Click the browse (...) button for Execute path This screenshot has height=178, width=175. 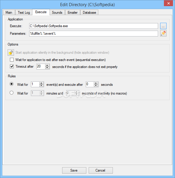(x=163, y=26)
